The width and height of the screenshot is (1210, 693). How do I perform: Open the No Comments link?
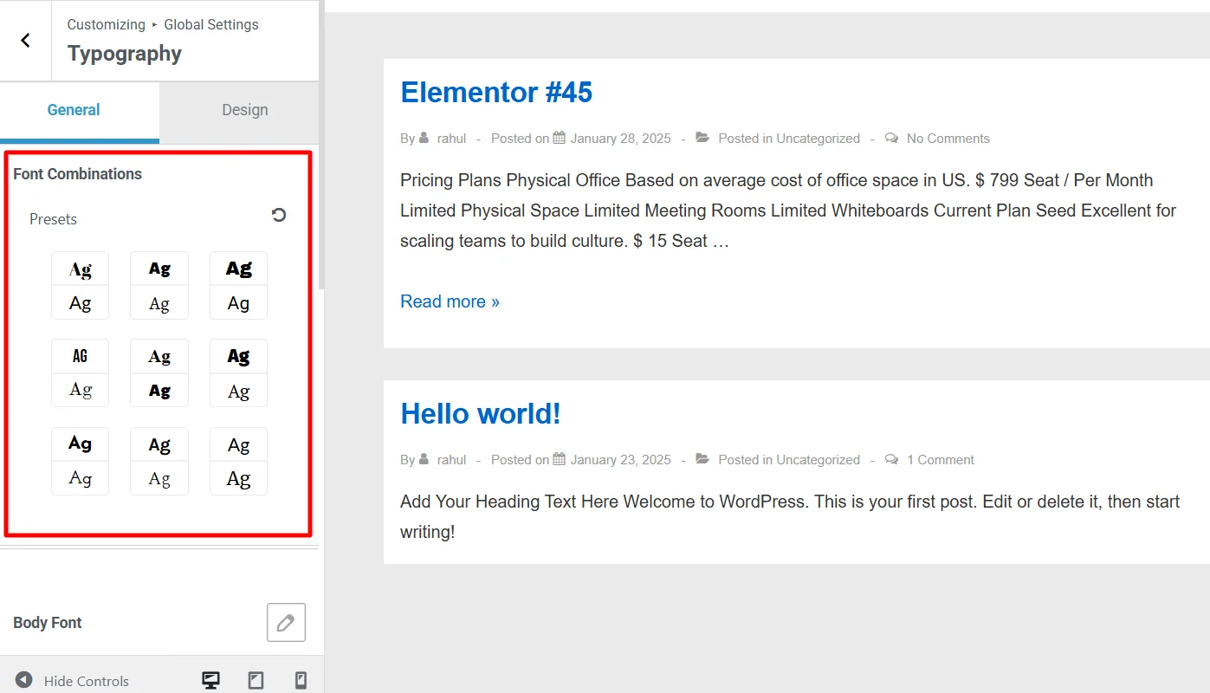click(x=948, y=139)
